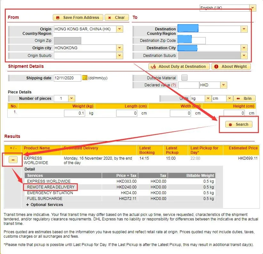Tick the Dutiable Material checkbox
263x254 pixels.
point(184,78)
